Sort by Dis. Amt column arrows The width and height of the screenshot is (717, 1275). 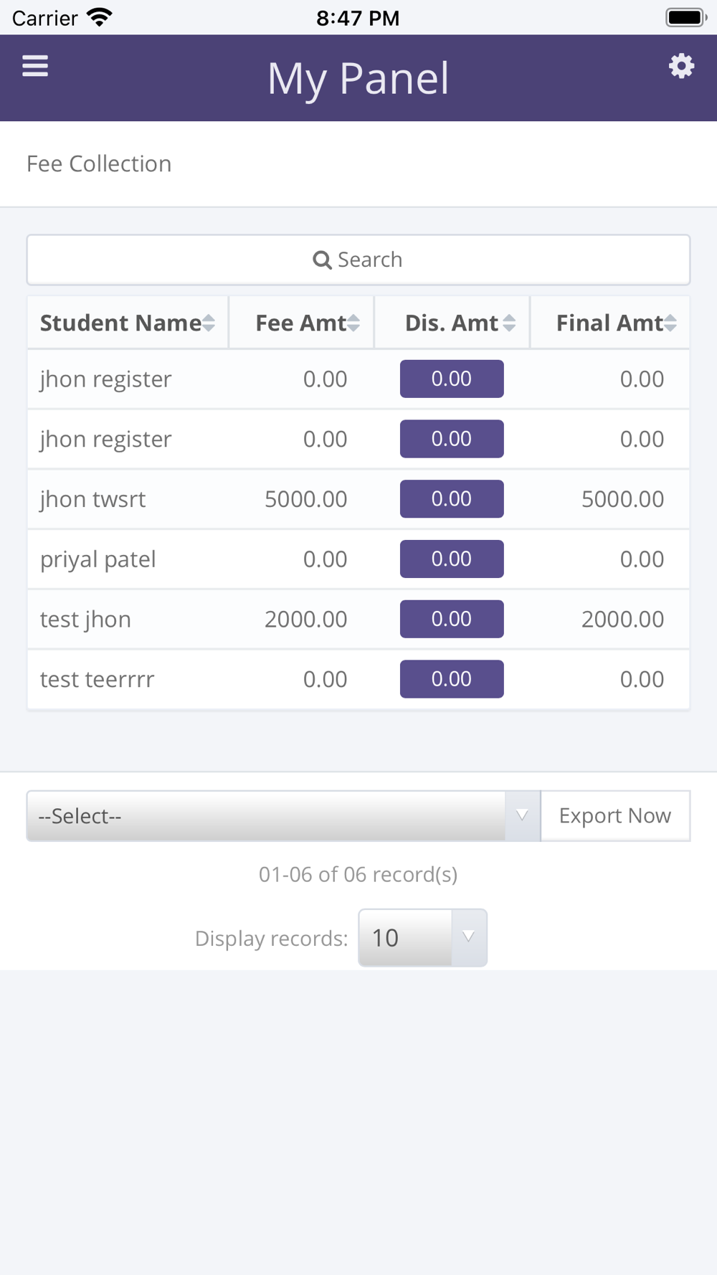click(x=509, y=323)
